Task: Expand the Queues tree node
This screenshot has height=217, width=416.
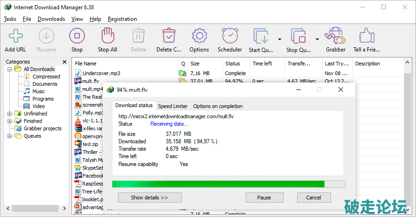Action: (x=10, y=136)
